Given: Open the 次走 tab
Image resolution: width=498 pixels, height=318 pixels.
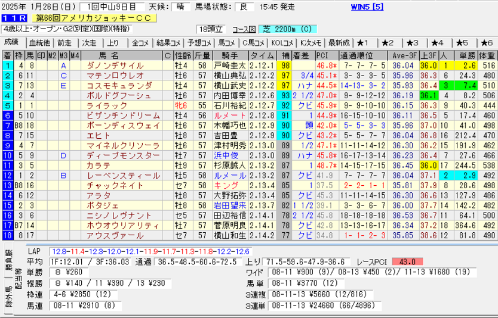Looking at the screenshot, I should click(89, 42).
